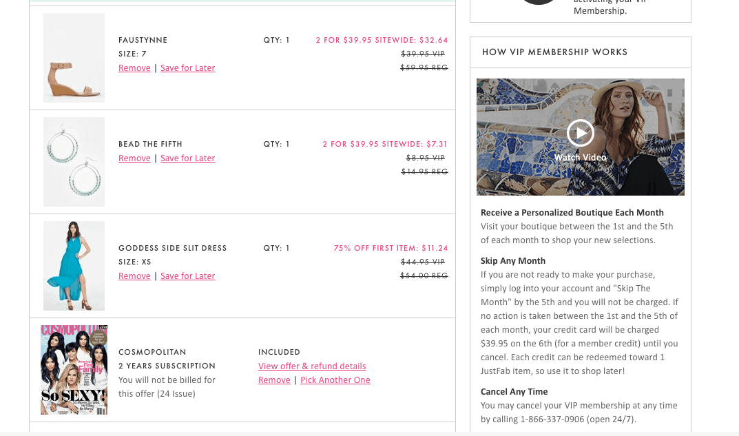Save the Faustynne sandals for later

[187, 68]
